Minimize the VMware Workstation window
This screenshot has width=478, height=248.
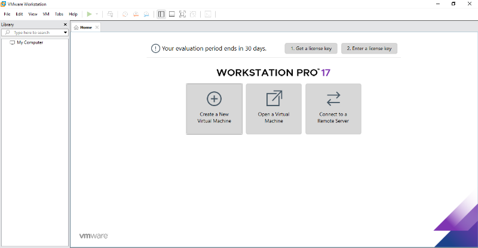click(x=438, y=4)
